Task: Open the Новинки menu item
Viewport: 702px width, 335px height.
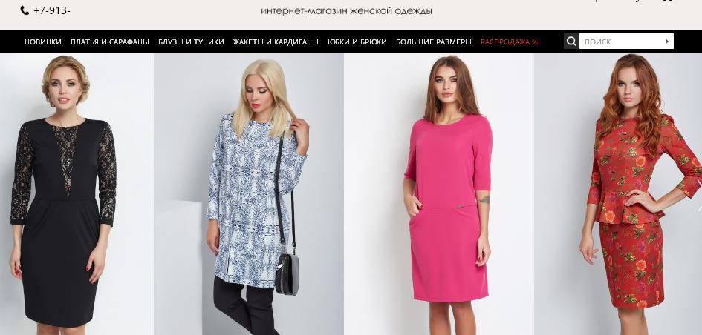Action: 43,42
